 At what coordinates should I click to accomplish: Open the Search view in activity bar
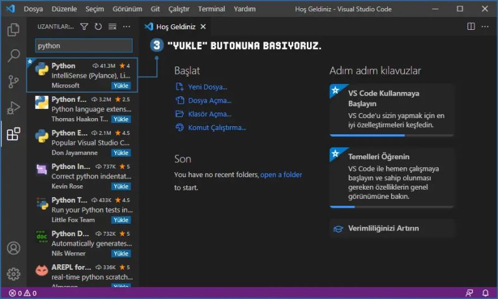[x=13, y=55]
